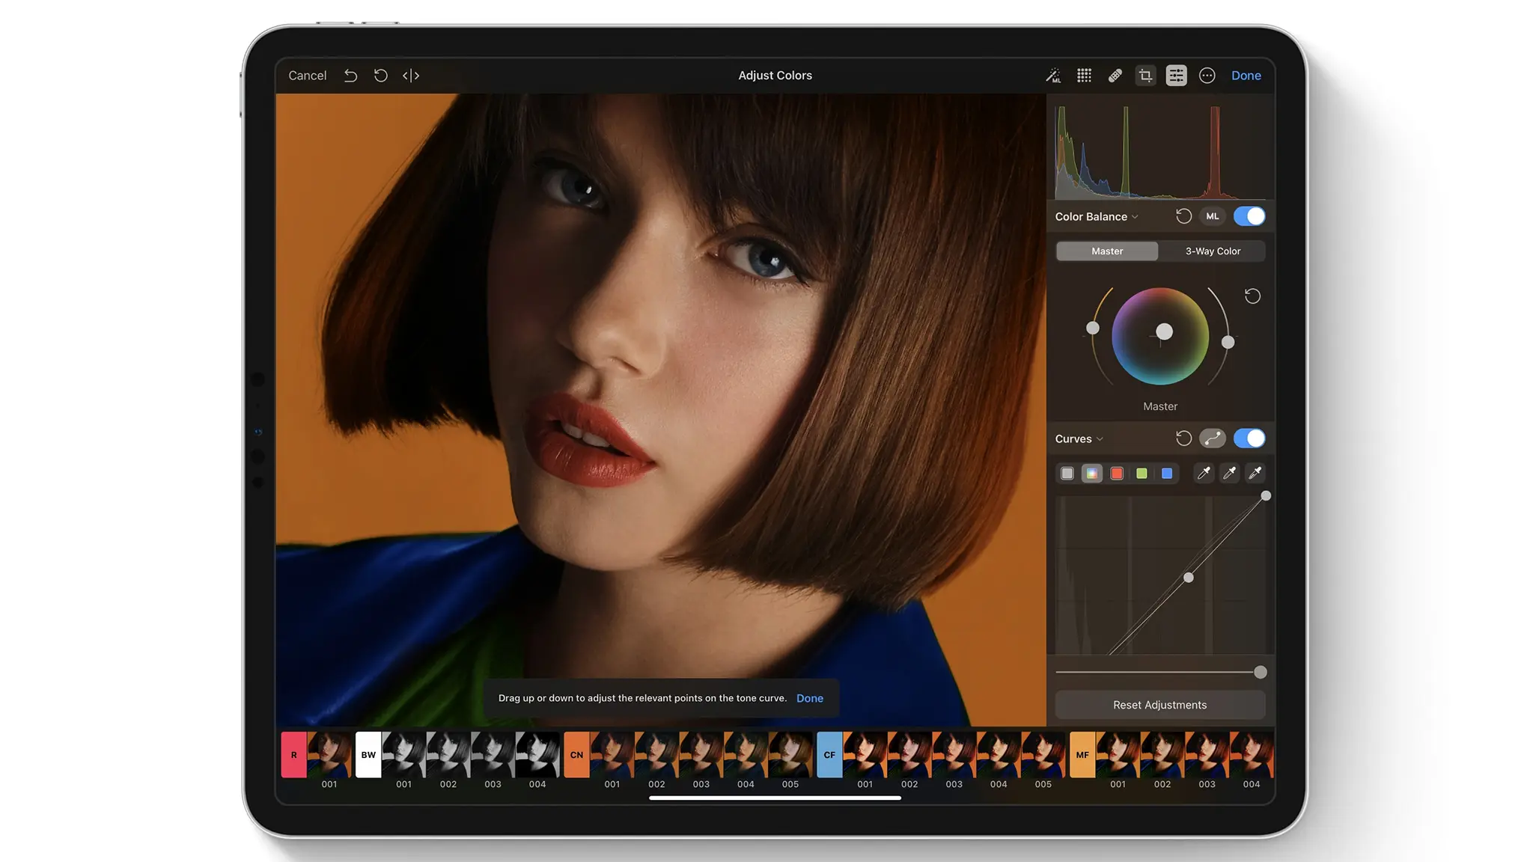Select the luminance curve channel
Image resolution: width=1533 pixels, height=862 pixels.
coord(1067,473)
